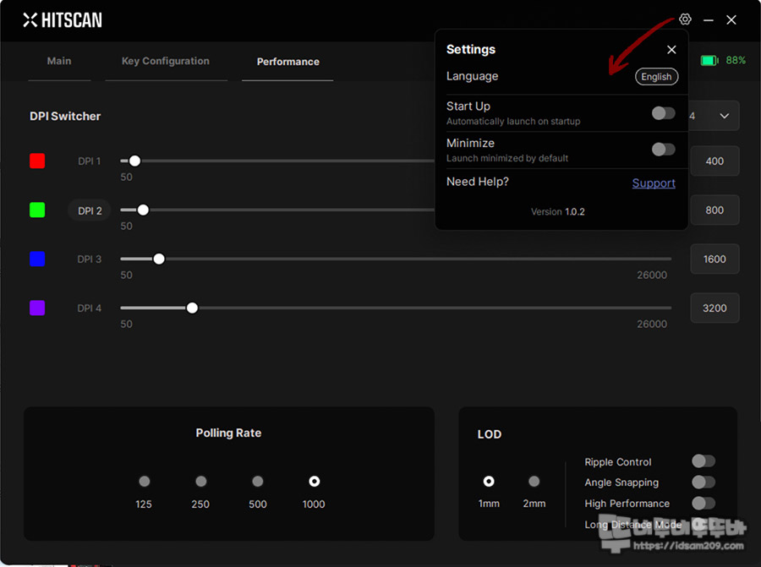Check the battery level icon

(709, 61)
